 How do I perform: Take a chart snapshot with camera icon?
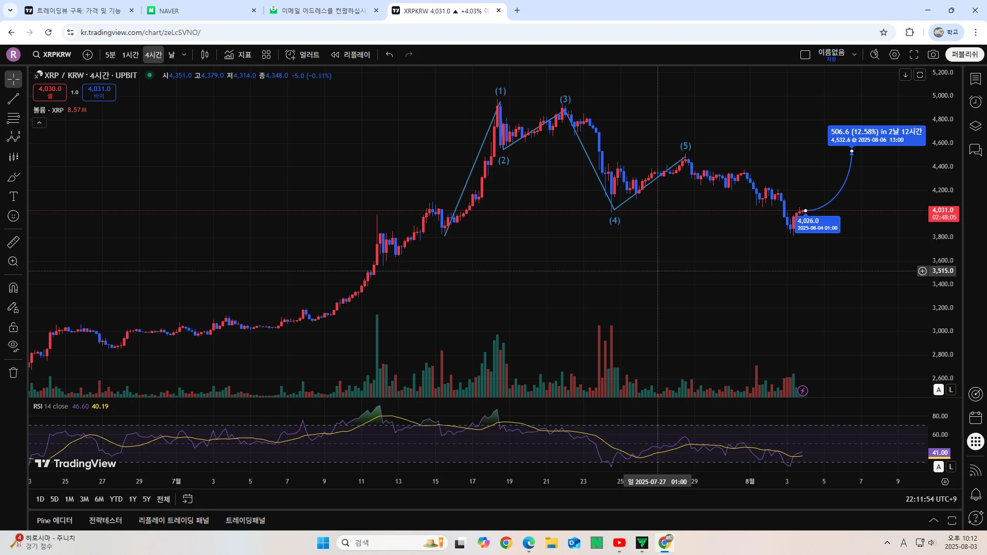click(x=934, y=54)
